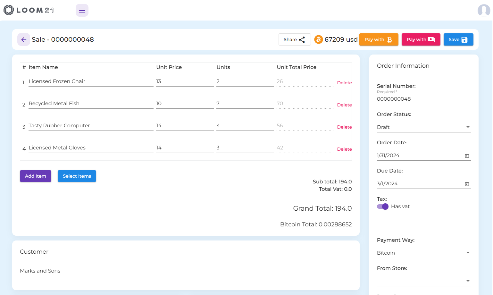Open Due Date calendar picker
Viewport: 493px width, 295px height.
click(x=467, y=184)
